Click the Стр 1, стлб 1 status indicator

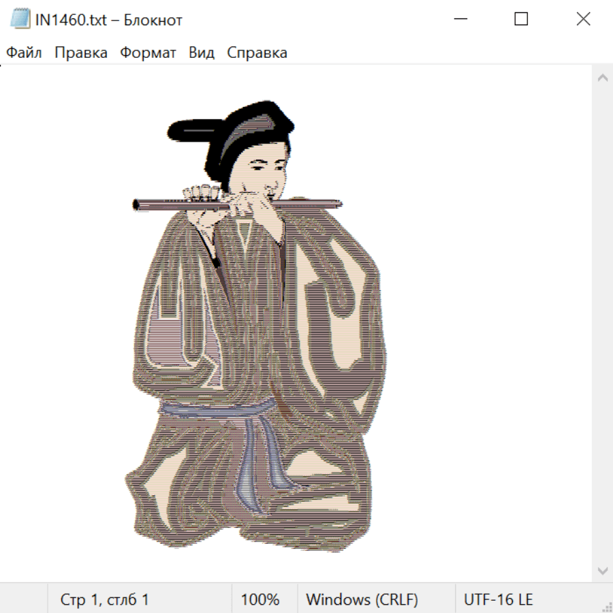coord(104,600)
